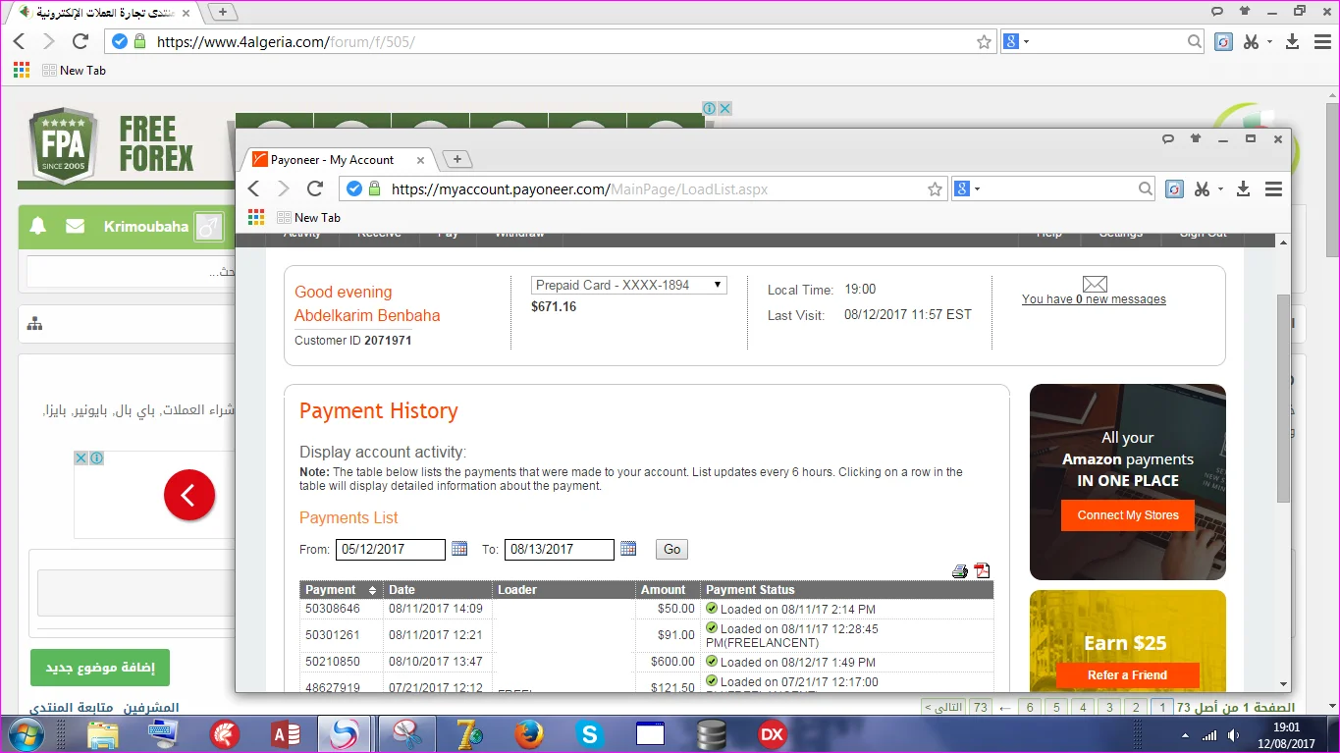This screenshot has width=1340, height=753.
Task: Open downloads in the Payoneer browser window
Action: (1243, 189)
